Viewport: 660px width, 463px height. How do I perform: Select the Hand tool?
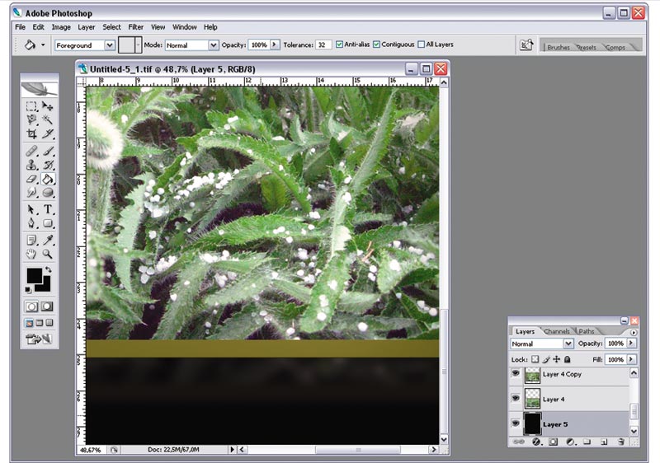[x=31, y=254]
